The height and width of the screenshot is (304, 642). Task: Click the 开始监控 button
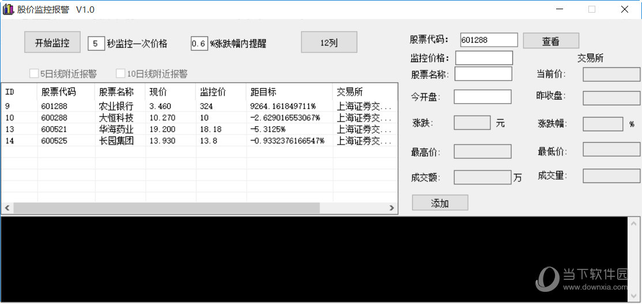coord(52,43)
